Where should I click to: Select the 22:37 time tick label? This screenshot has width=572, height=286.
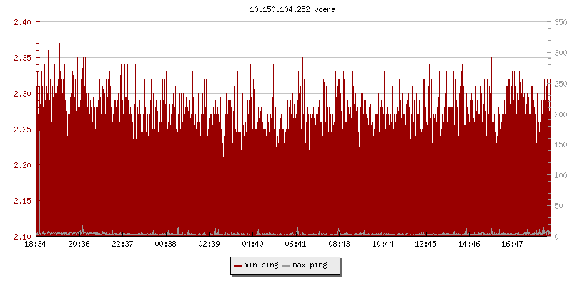pos(122,244)
